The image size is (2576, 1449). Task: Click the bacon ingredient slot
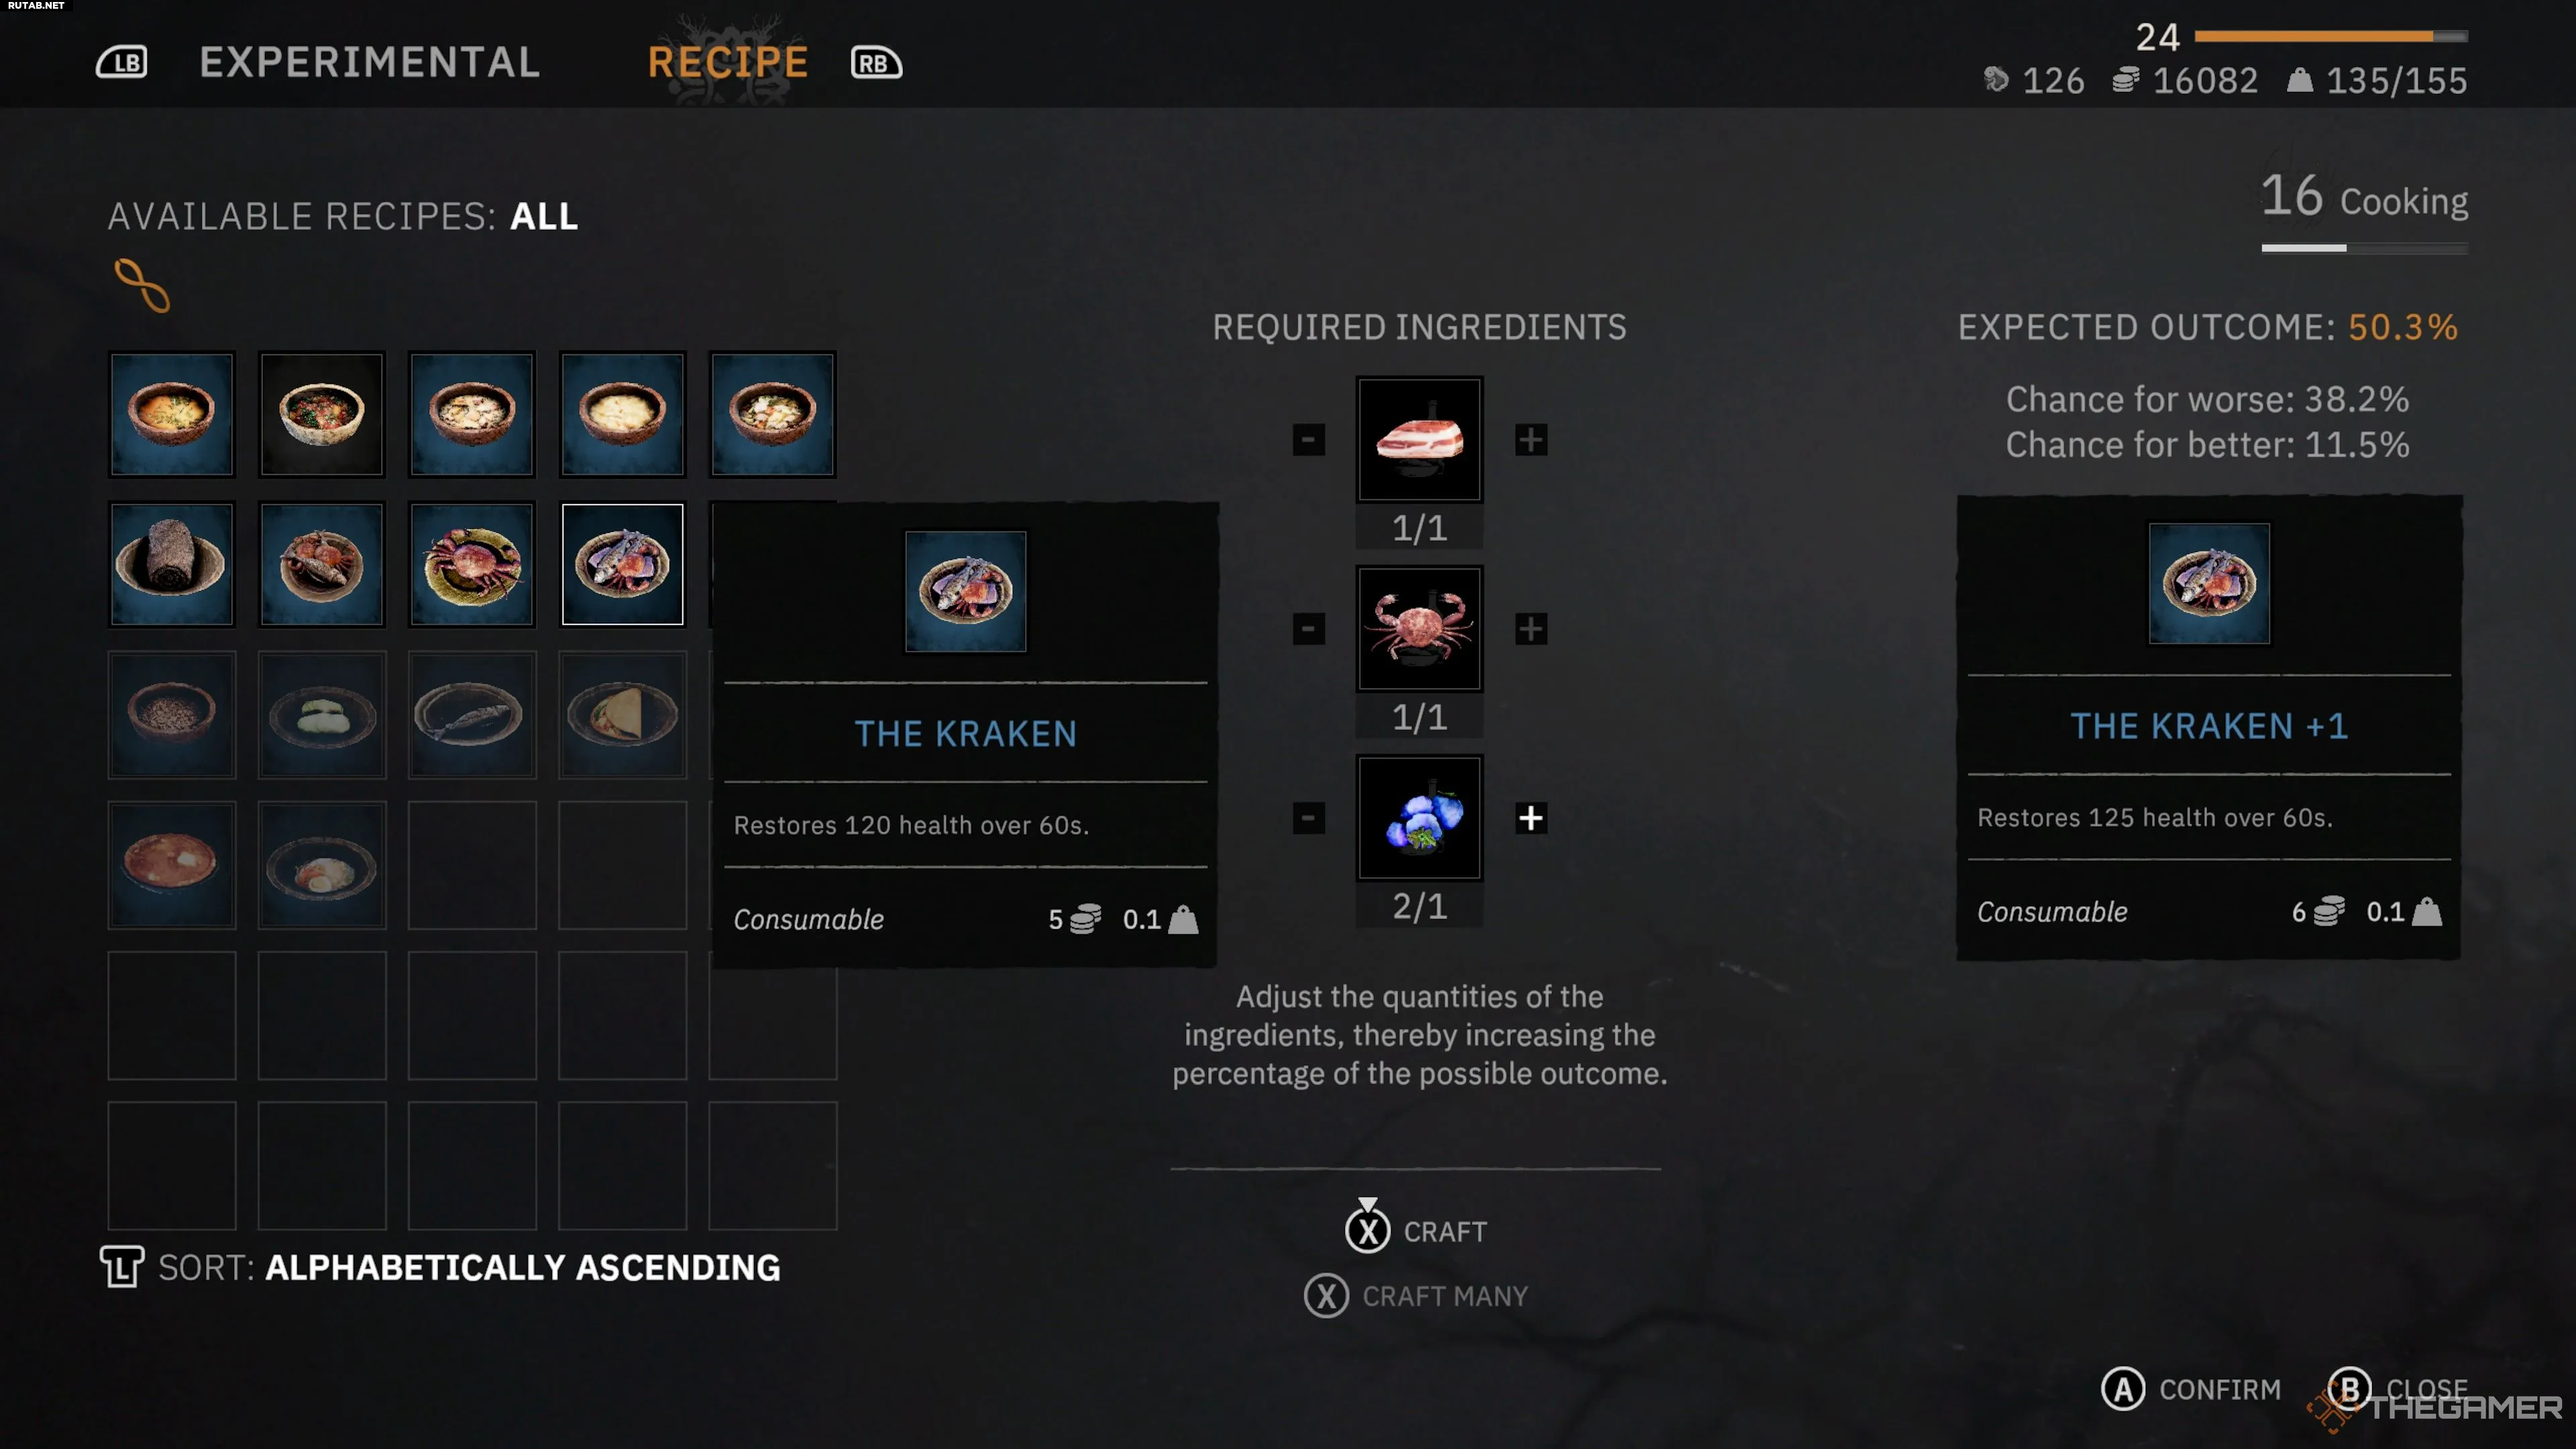pyautogui.click(x=1419, y=439)
